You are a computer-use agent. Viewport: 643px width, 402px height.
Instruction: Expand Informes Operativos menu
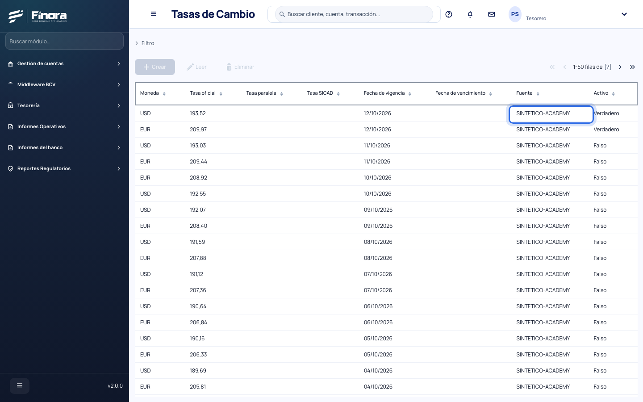[64, 127]
